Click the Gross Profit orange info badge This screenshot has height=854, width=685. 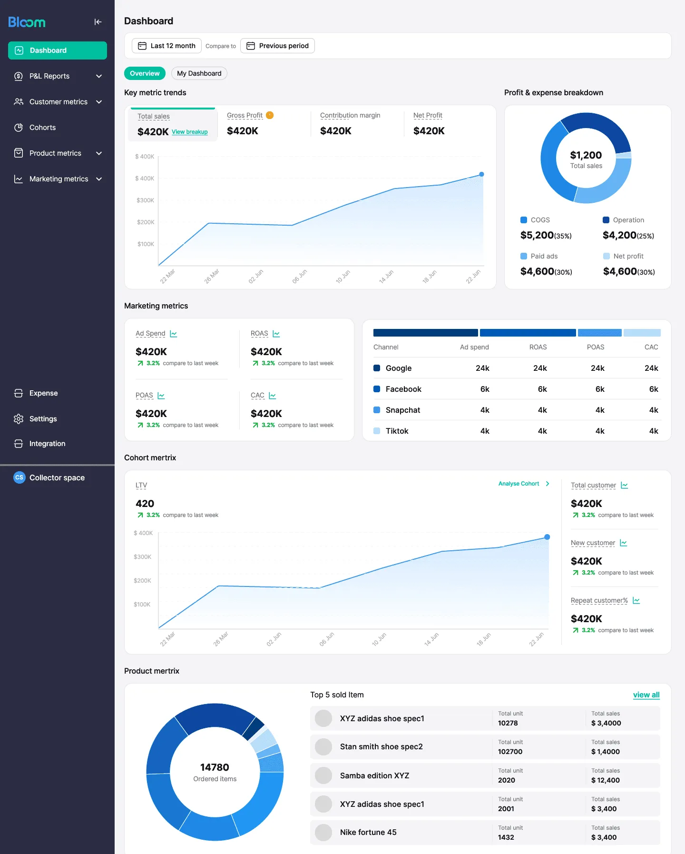click(x=270, y=115)
